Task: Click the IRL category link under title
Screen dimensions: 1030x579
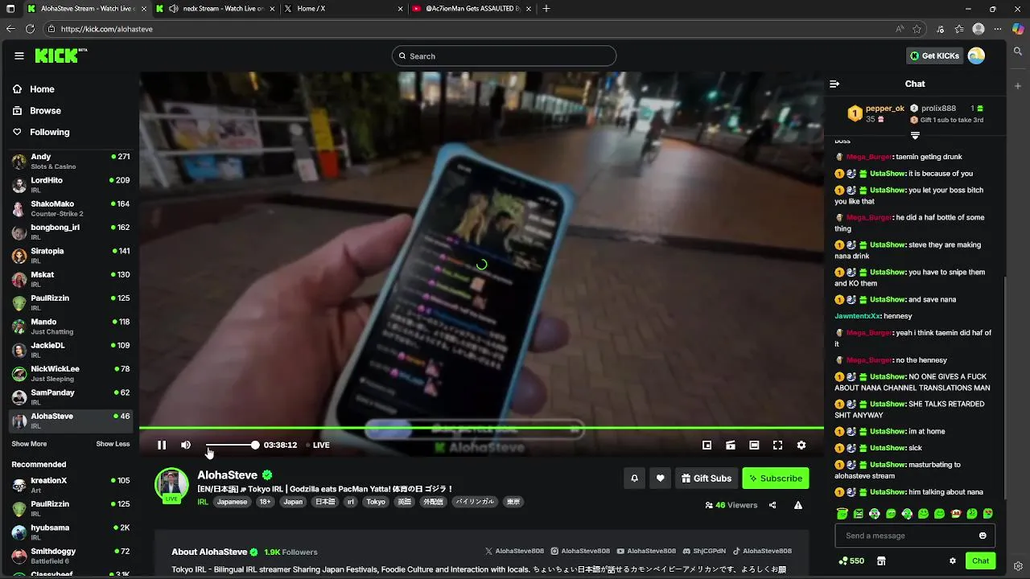Action: click(203, 502)
